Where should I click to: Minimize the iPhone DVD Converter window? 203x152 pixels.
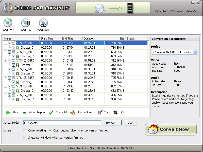click(x=193, y=3)
